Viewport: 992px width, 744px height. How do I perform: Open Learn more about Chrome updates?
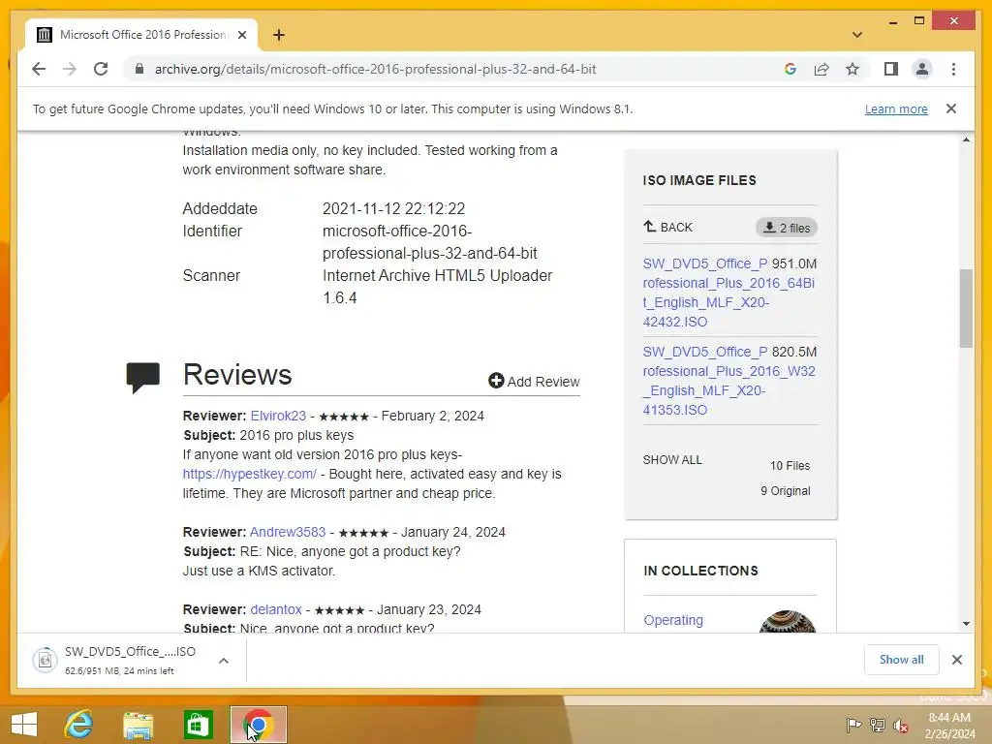click(896, 108)
